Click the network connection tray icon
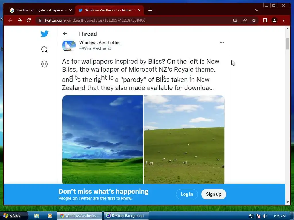Image resolution: width=294 pixels, height=220 pixels. (x=251, y=216)
